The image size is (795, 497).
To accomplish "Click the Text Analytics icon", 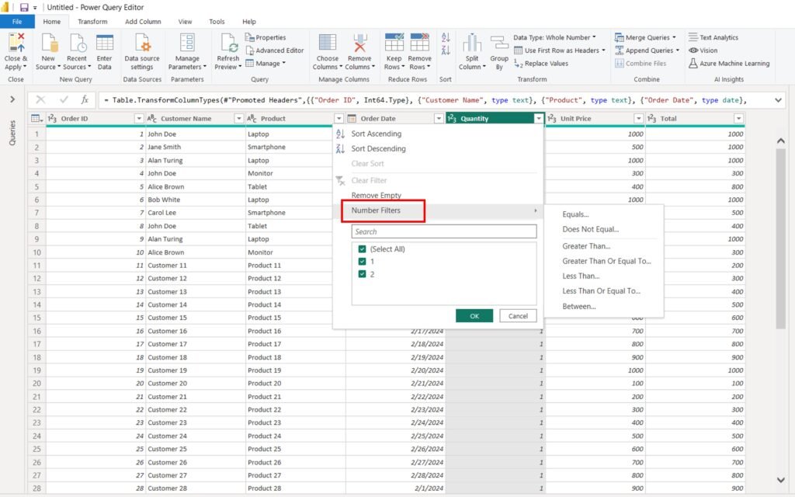I will (693, 37).
